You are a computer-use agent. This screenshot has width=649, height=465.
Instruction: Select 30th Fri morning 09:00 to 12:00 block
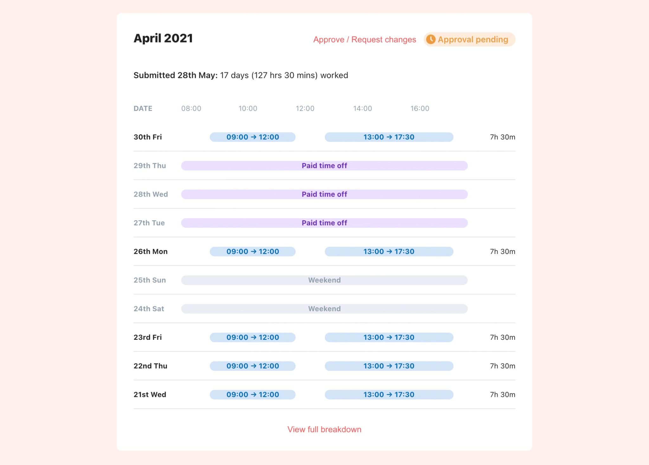[253, 137]
